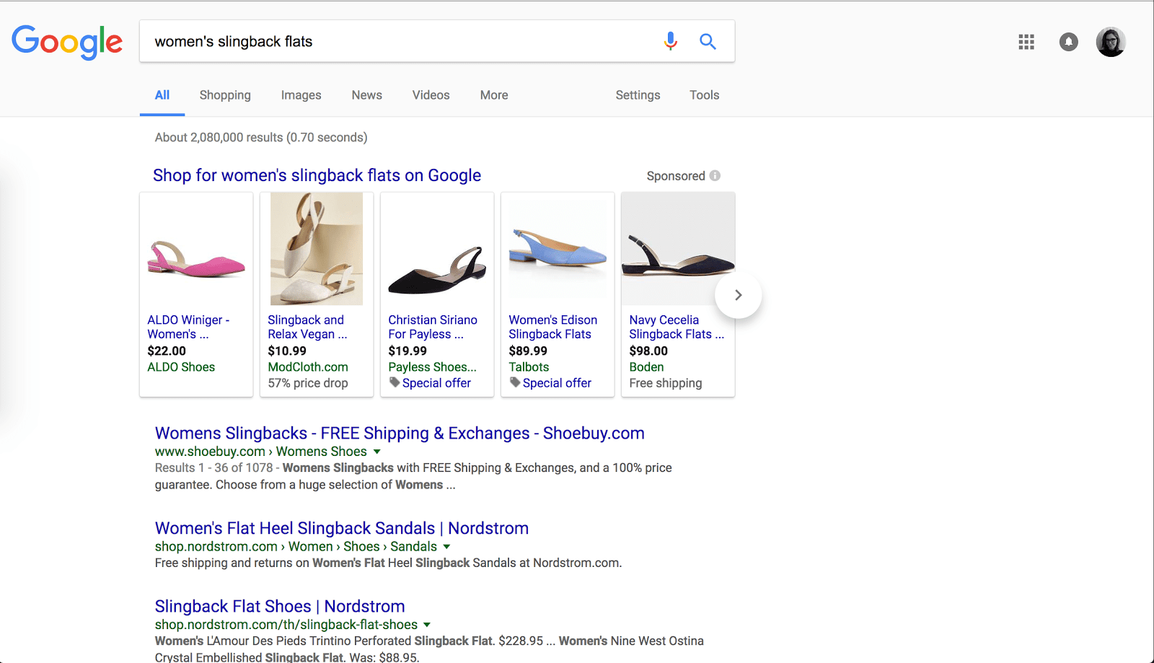The image size is (1154, 663).
Task: Open the Google apps grid
Action: tap(1026, 42)
